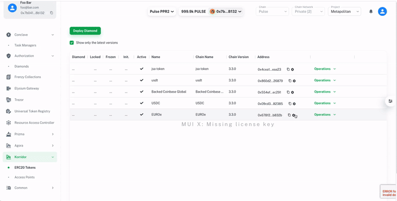397x201 pixels.
Task: Expand Operations menu for jsa token
Action: [x=325, y=69]
